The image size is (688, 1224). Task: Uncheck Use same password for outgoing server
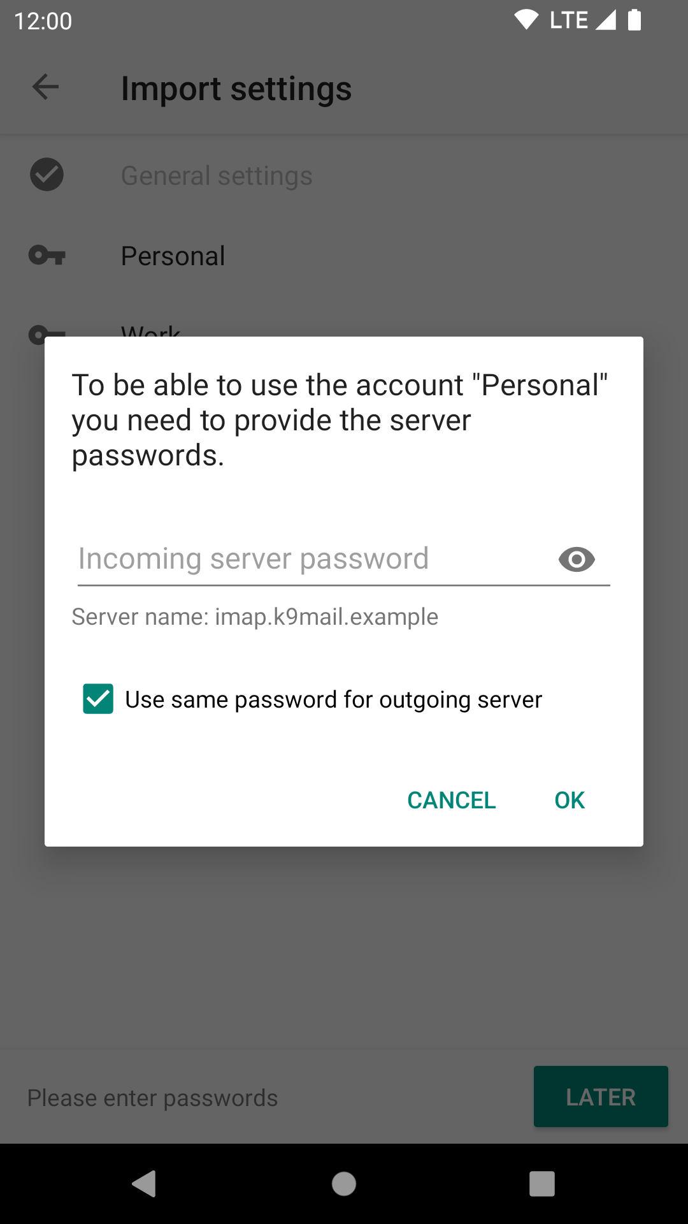click(98, 699)
